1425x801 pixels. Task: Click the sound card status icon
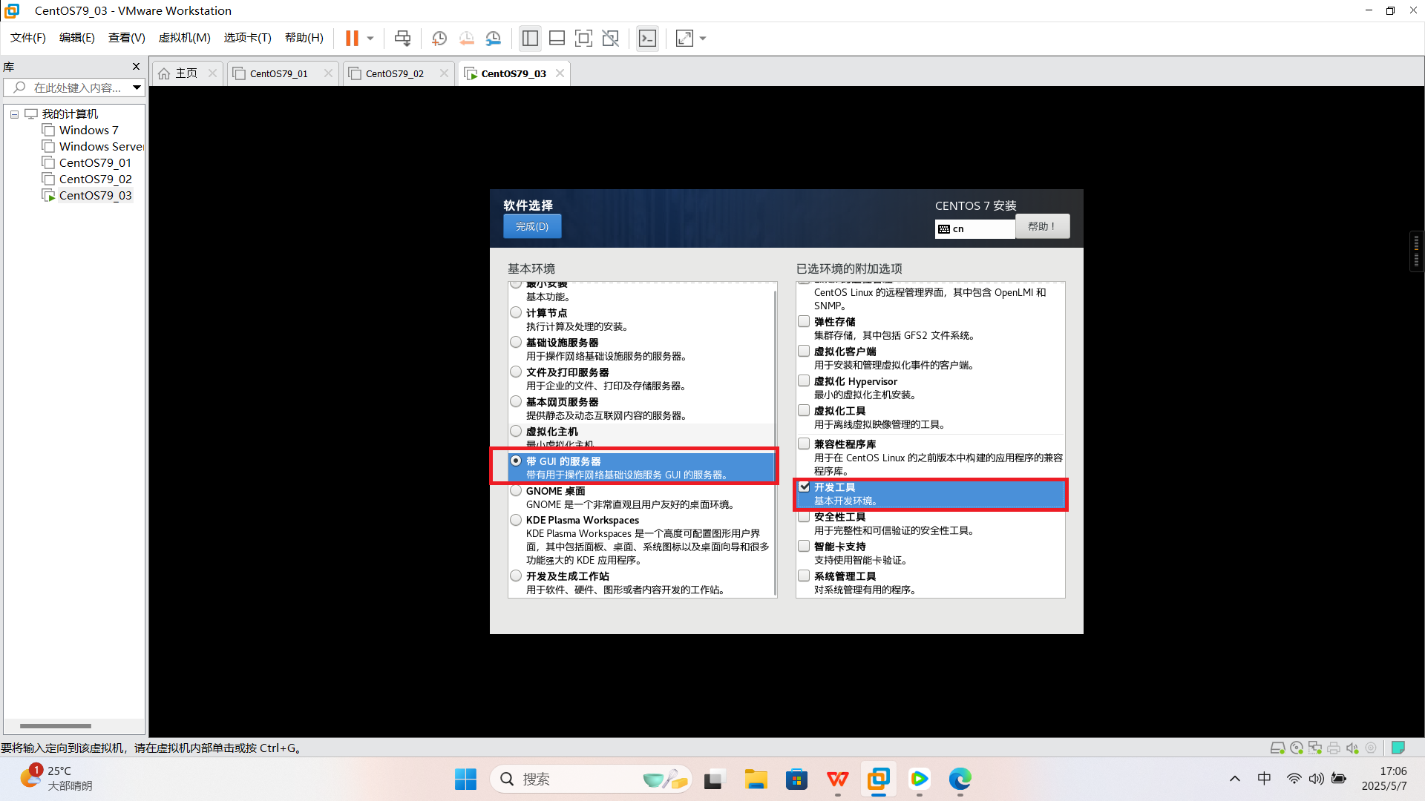1352,748
